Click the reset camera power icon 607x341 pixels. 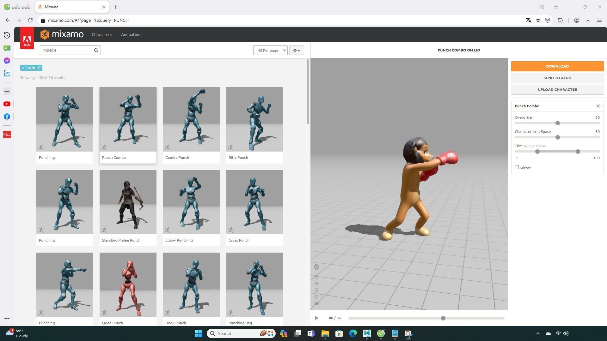click(316, 297)
